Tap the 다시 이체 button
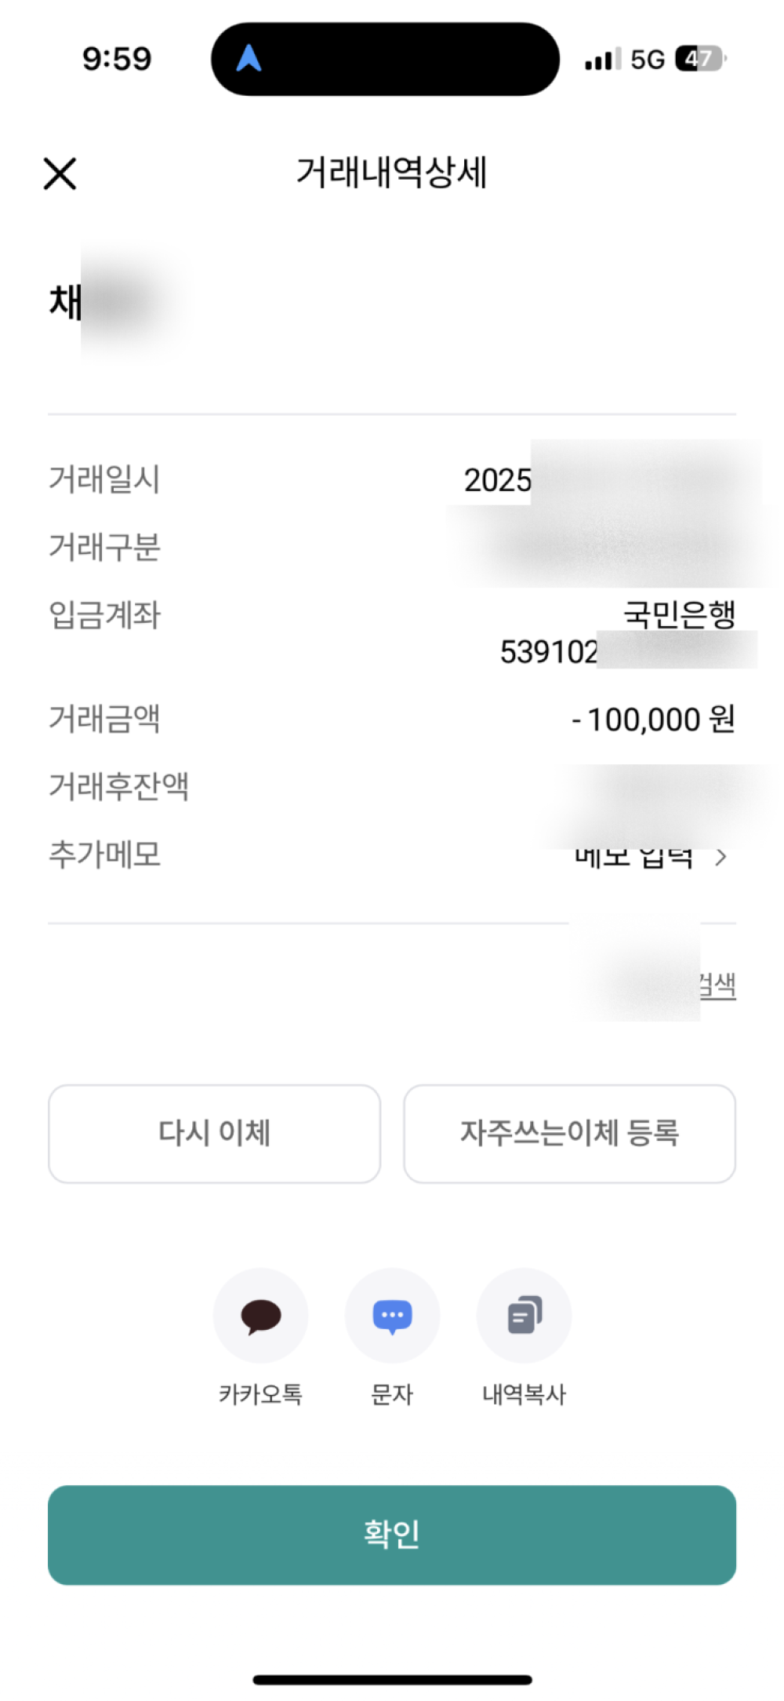The height and width of the screenshot is (1701, 784). point(214,1134)
